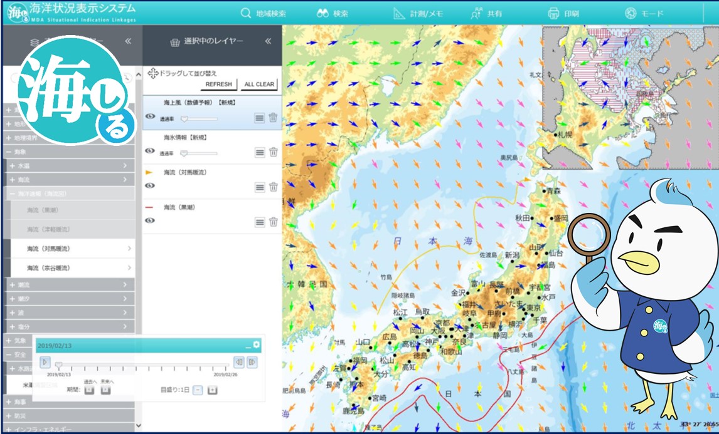Step forward one frame in the time slider
The height and width of the screenshot is (434, 719).
(x=252, y=363)
